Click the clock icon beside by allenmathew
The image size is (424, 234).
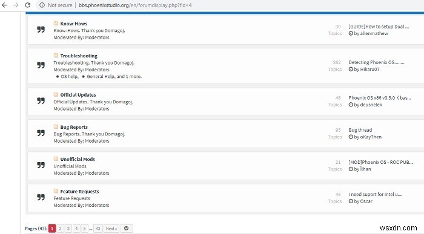[351, 33]
